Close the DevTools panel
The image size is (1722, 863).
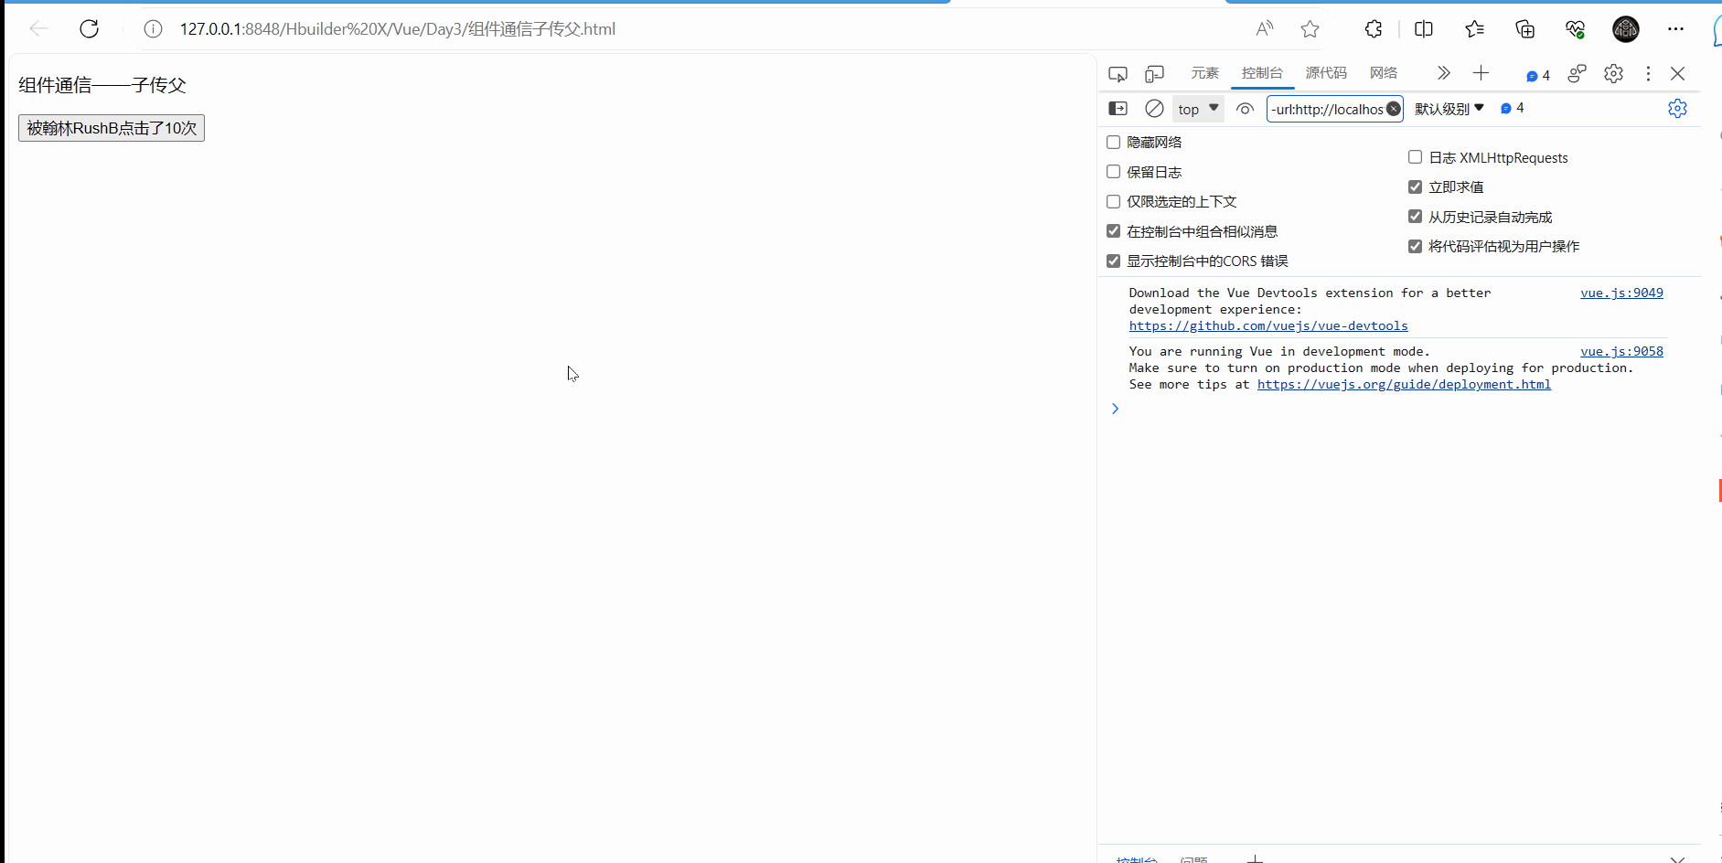[x=1677, y=73]
